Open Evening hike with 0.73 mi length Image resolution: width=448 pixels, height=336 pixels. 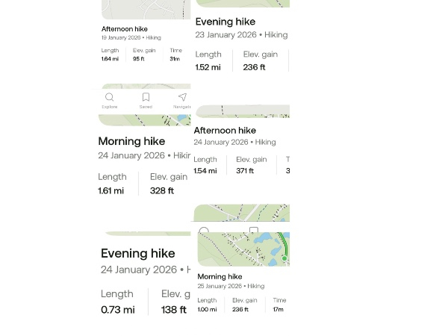[x=138, y=253]
